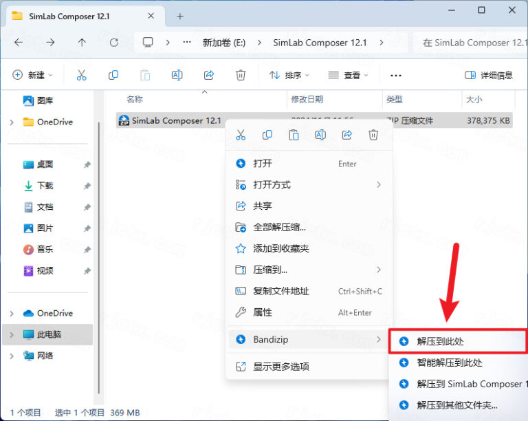Image resolution: width=528 pixels, height=421 pixels.
Task: Open the 新建 dropdown in toolbar
Action: click(33, 75)
